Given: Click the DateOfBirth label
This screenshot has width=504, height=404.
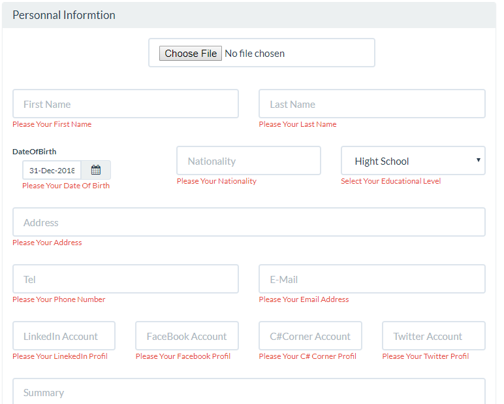Looking at the screenshot, I should point(35,152).
